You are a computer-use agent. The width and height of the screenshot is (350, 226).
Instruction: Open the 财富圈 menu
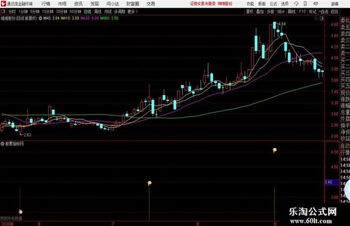tap(133, 4)
